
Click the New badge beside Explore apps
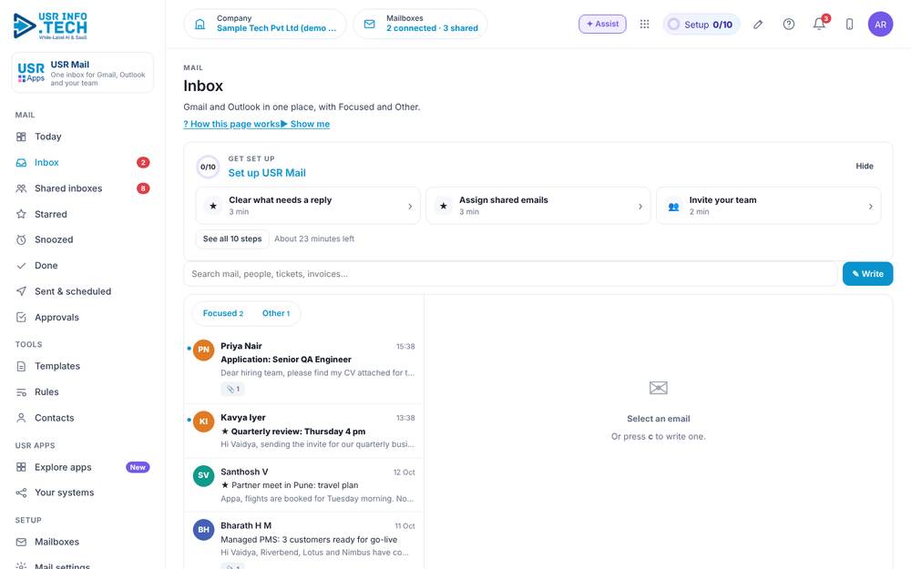click(x=138, y=467)
